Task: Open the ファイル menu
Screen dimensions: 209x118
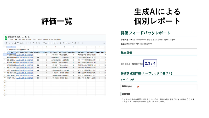Action: point(11,39)
